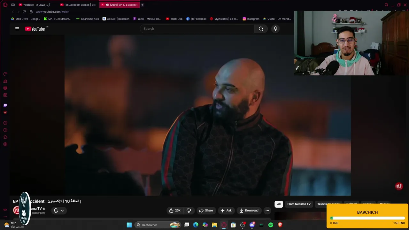The width and height of the screenshot is (409, 230).
Task: View site security padlock info
Action: tap(31, 12)
